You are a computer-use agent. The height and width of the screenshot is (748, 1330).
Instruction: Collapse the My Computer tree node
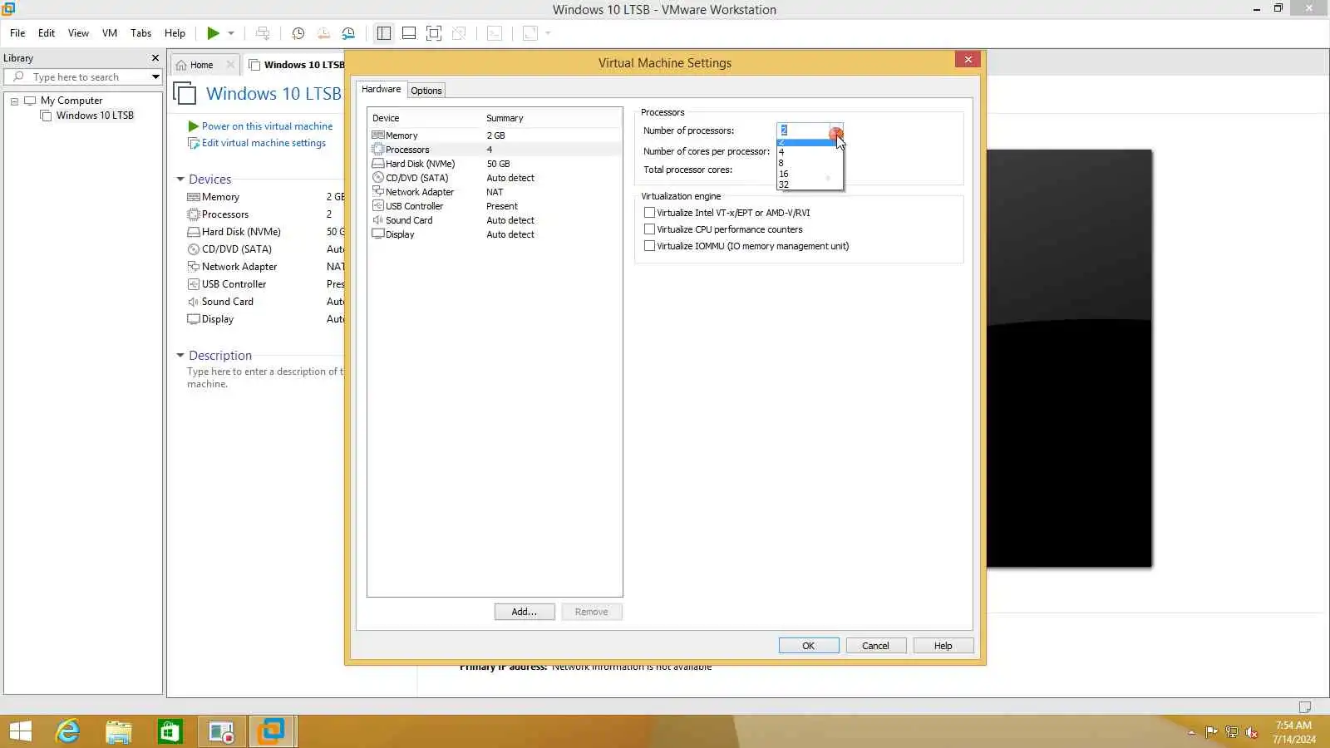14,101
